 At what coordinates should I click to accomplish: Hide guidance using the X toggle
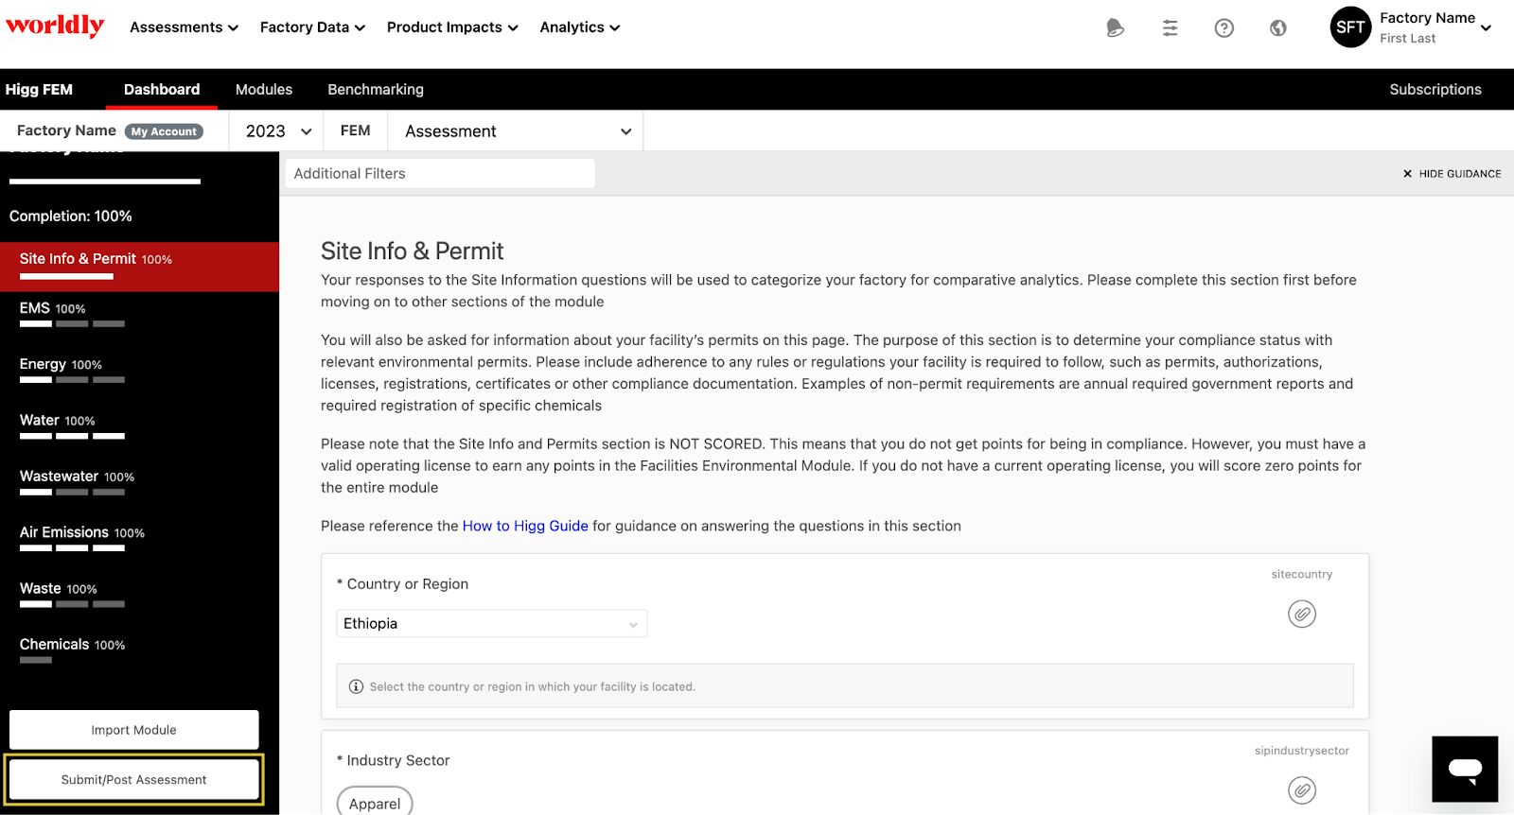pyautogui.click(x=1407, y=174)
